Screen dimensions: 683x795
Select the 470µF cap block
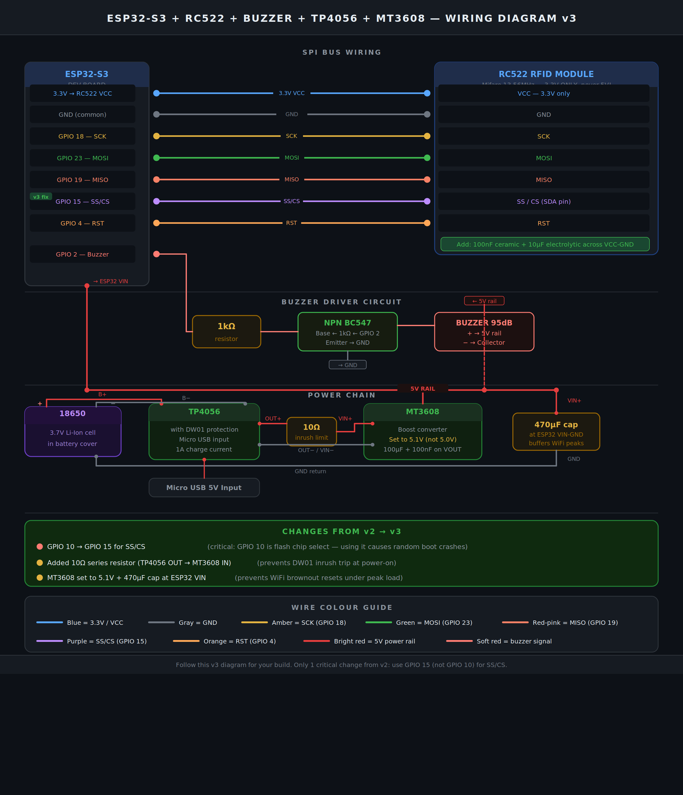pyautogui.click(x=556, y=431)
